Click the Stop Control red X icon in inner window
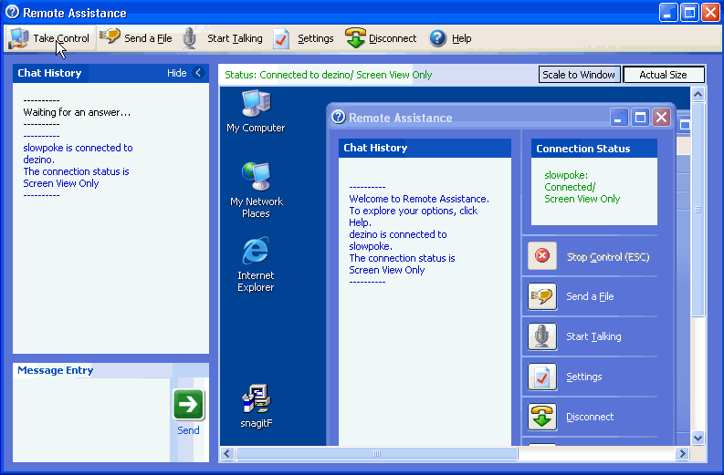The image size is (724, 475). coord(542,256)
